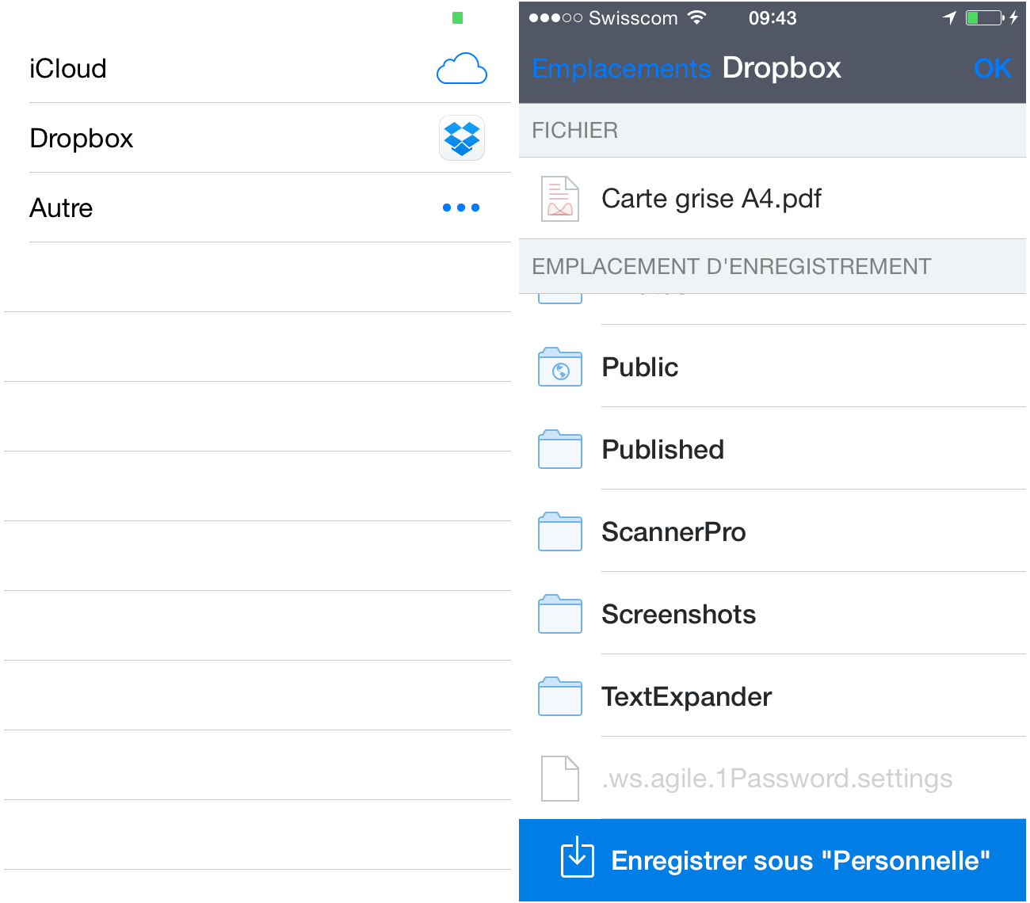Tap the battery indicator in the status bar

click(985, 17)
